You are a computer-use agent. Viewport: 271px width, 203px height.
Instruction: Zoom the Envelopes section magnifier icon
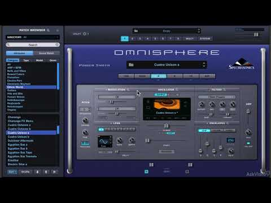[x=228, y=123]
